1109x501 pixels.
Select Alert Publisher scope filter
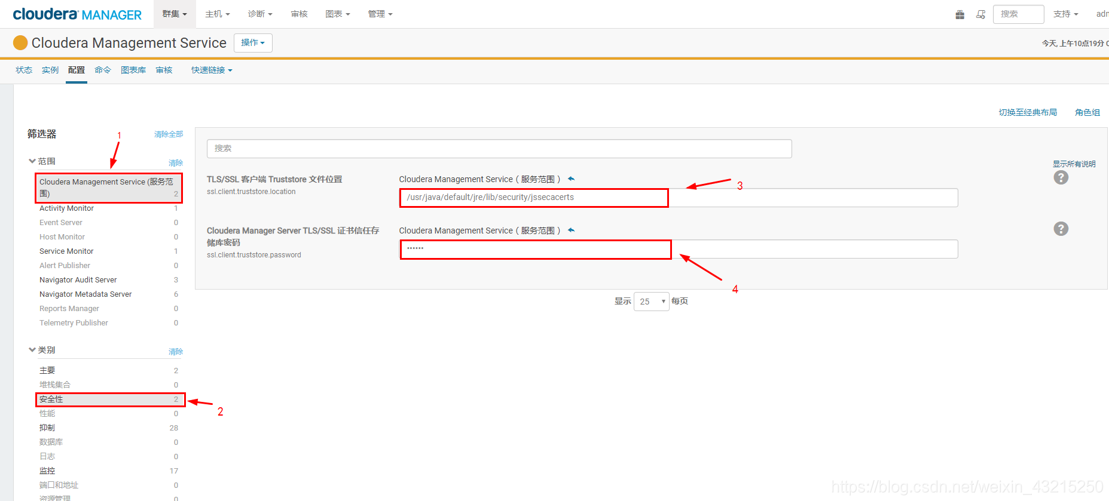[x=109, y=266]
